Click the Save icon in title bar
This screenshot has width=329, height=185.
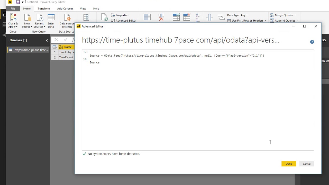coord(18,2)
